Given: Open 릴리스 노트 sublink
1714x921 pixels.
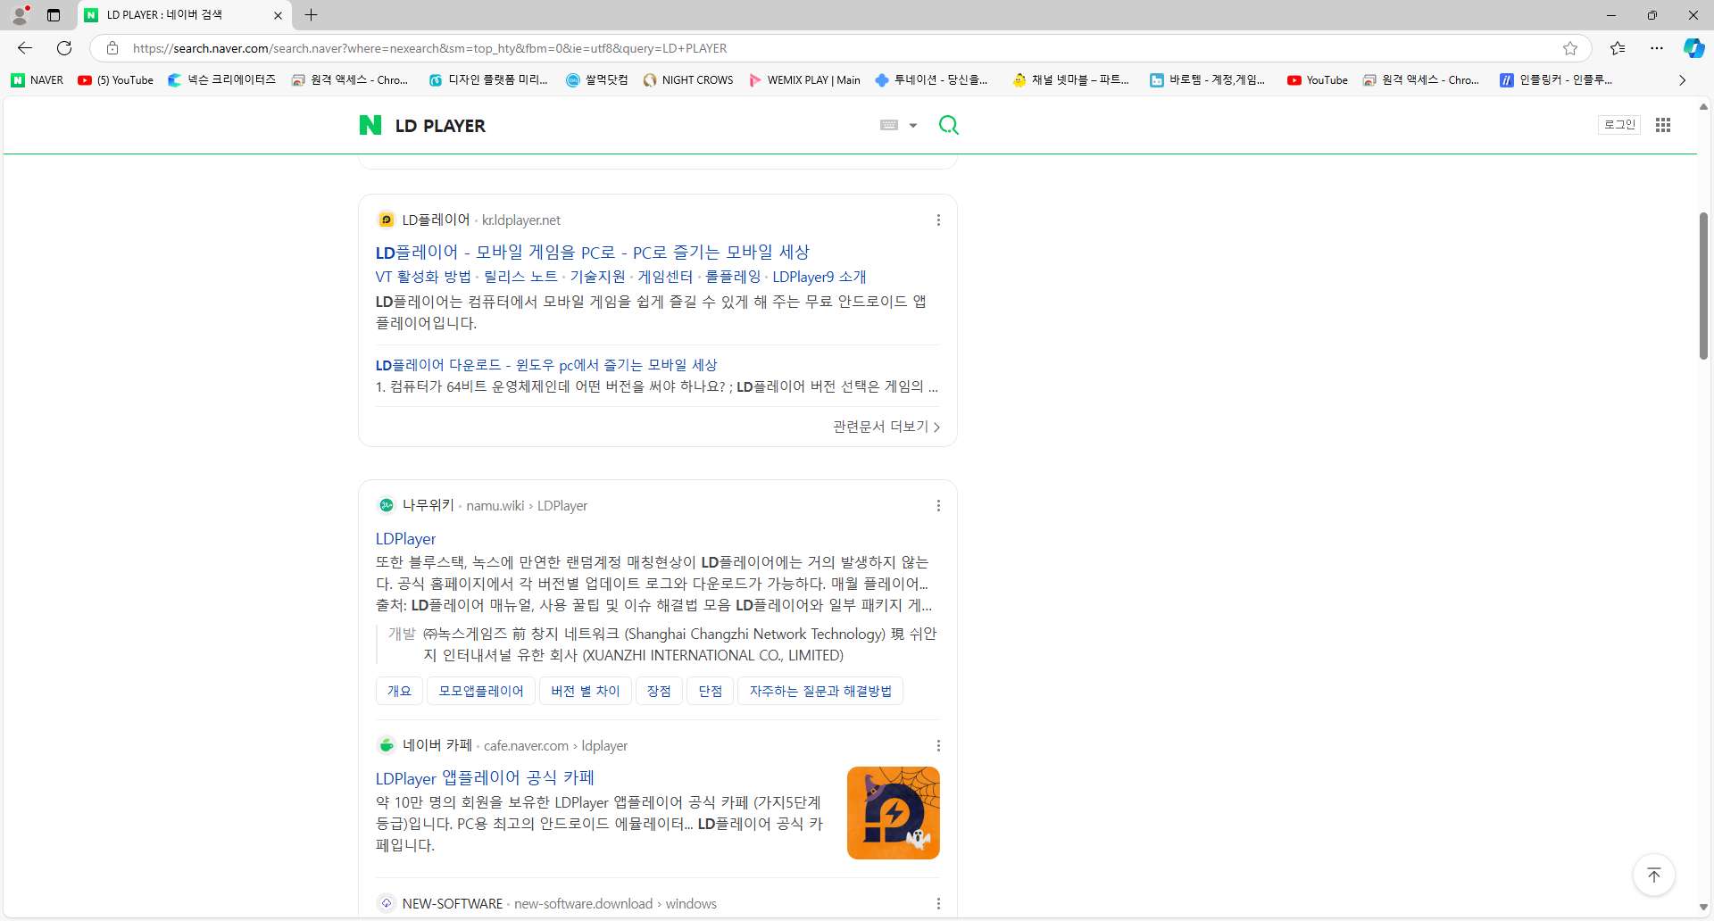Looking at the screenshot, I should pos(520,278).
